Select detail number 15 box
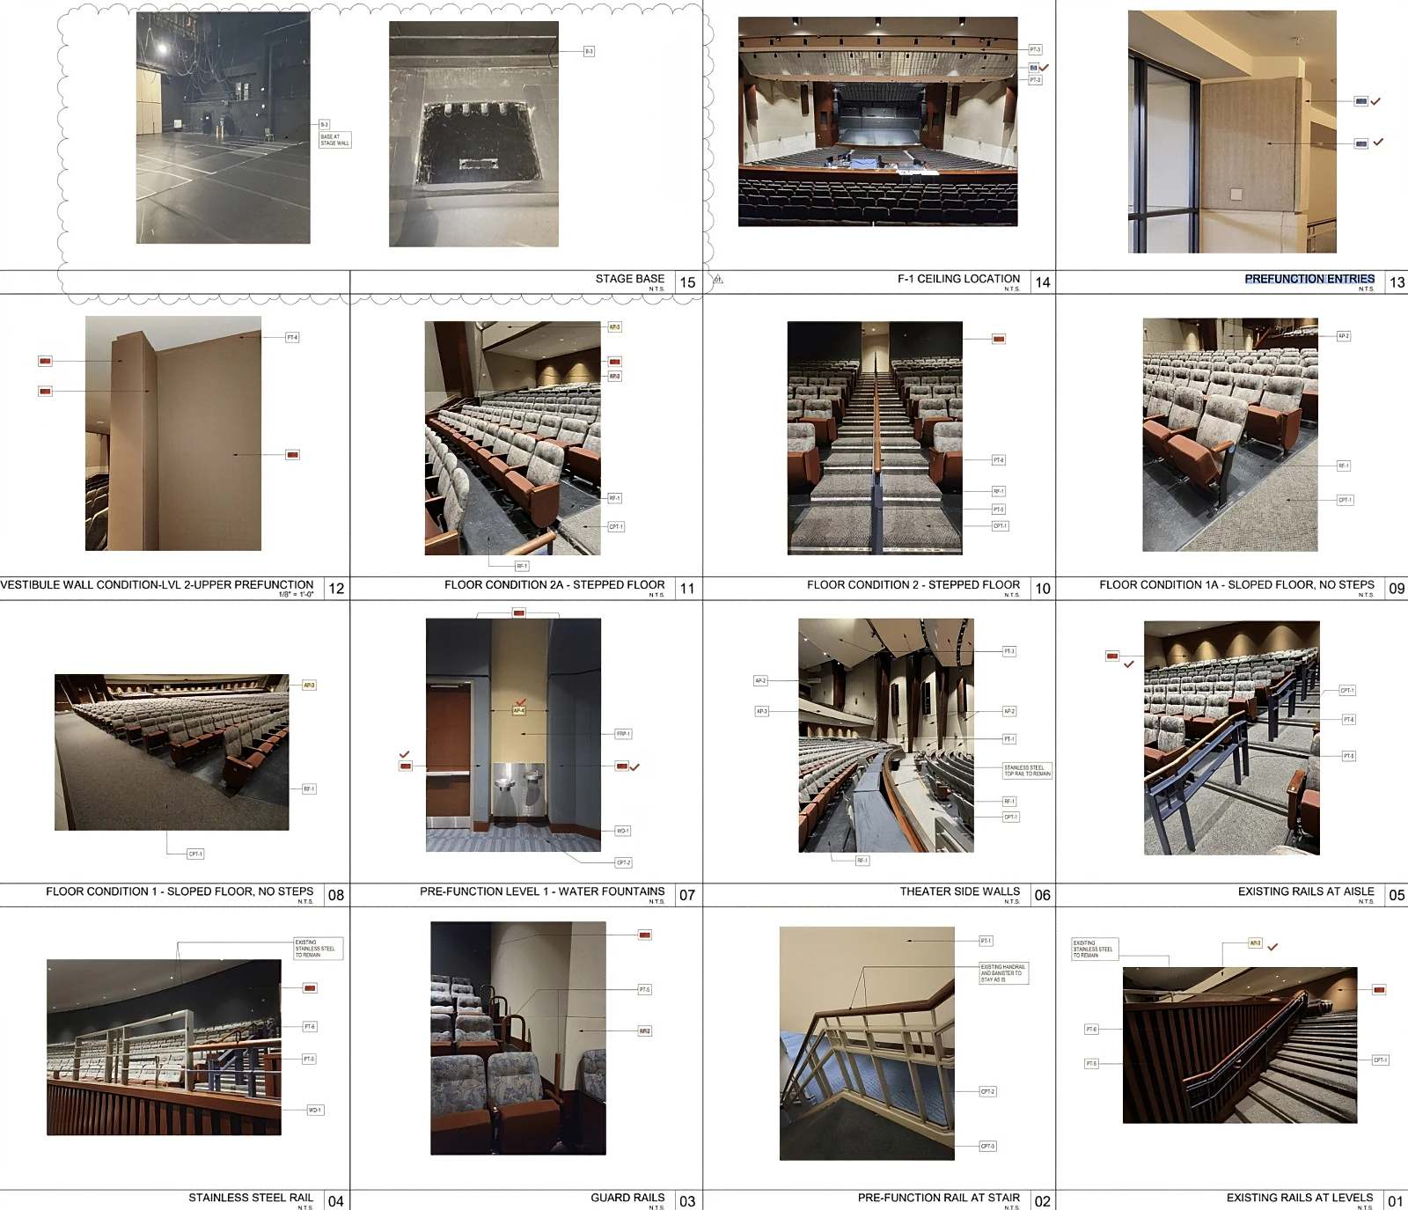1408x1210 pixels. click(x=688, y=282)
